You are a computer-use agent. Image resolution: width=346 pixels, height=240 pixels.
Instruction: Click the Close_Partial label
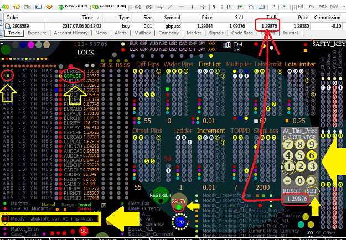click(24, 234)
